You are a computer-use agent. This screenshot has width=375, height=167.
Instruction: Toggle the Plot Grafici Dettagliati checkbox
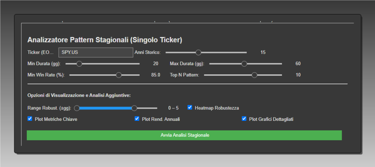click(244, 119)
